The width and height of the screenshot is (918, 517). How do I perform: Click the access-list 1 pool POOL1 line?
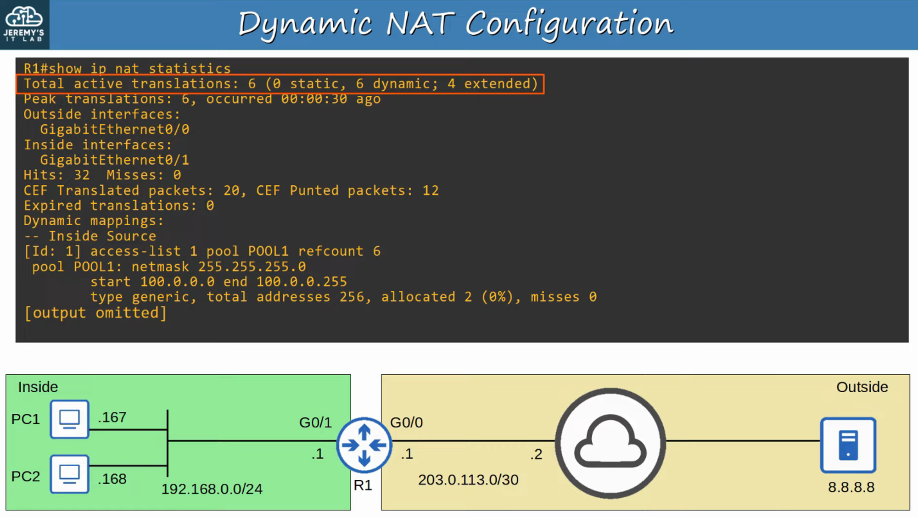[x=202, y=251]
